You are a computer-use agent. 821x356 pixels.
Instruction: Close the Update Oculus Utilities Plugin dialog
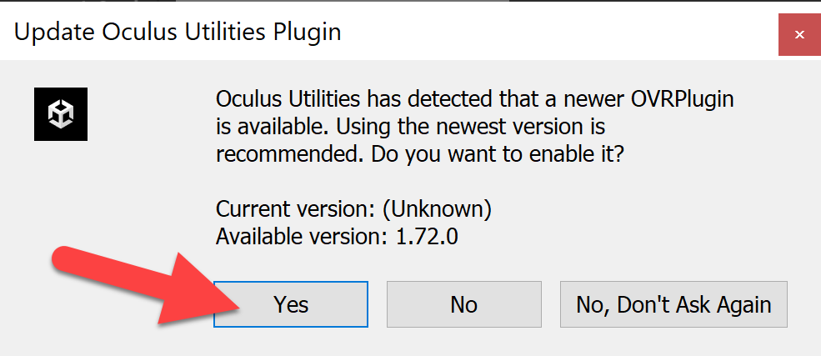point(799,34)
